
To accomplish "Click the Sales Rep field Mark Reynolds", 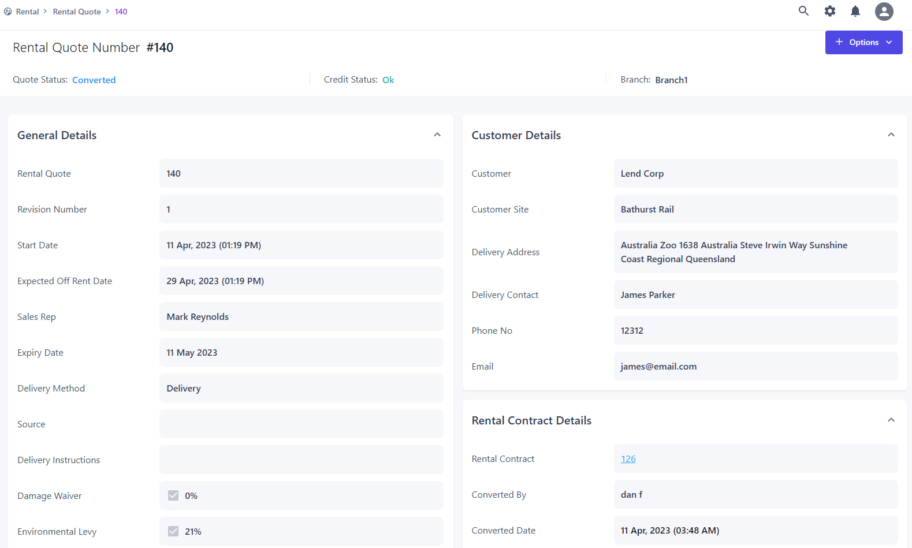I will [301, 317].
